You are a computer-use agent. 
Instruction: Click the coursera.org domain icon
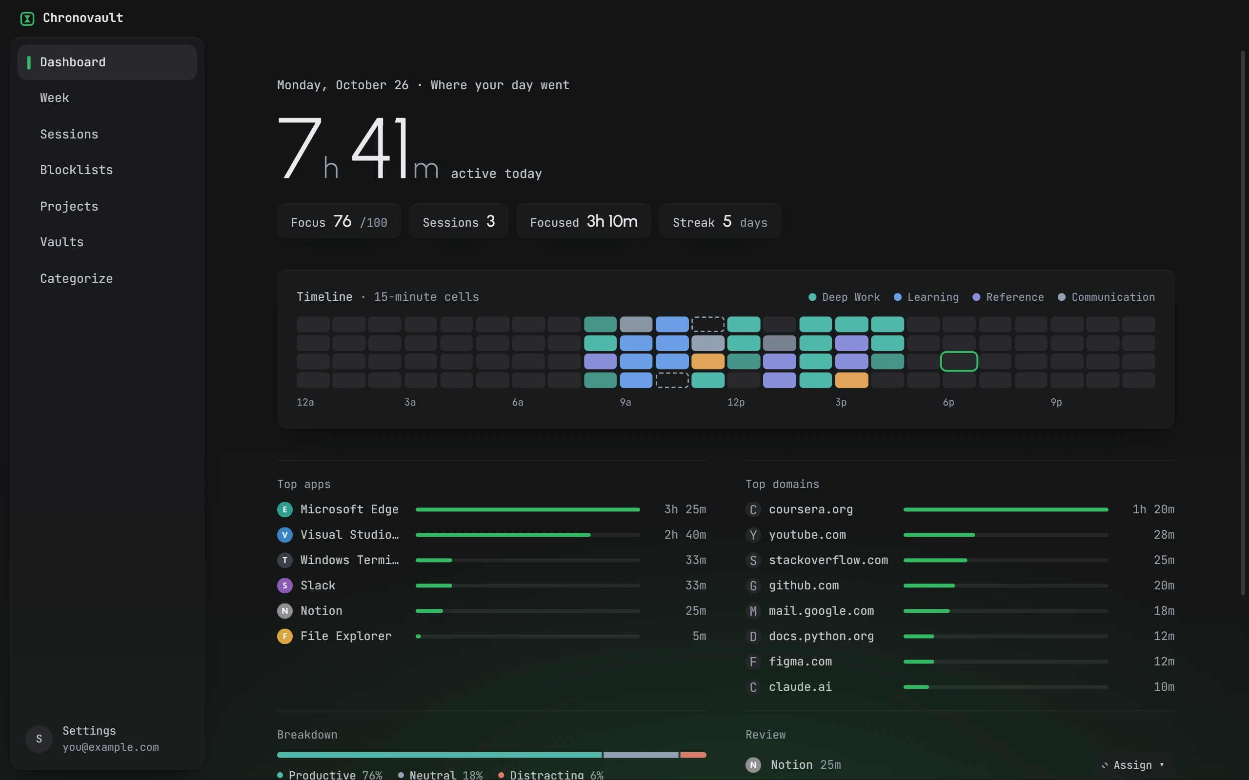pos(753,510)
